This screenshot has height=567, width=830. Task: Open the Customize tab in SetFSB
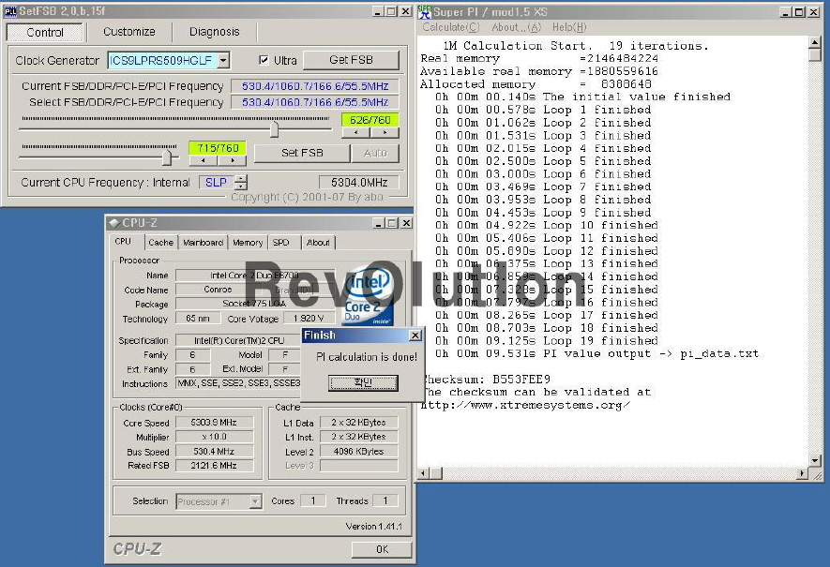tap(129, 32)
